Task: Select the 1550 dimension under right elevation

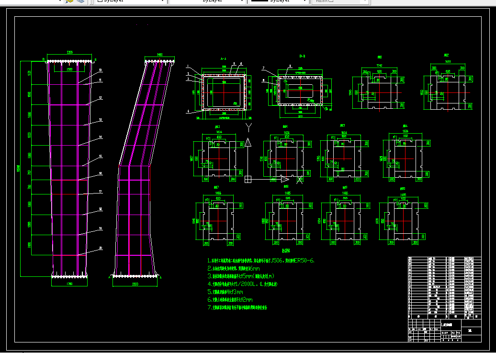Action: [135, 285]
